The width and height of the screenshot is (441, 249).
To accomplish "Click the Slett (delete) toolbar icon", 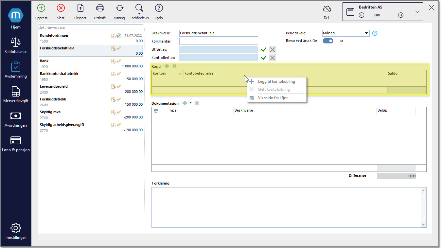I will [x=61, y=8].
